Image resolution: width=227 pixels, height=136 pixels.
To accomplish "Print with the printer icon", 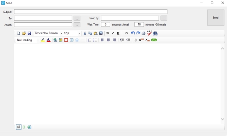I will [143, 33].
